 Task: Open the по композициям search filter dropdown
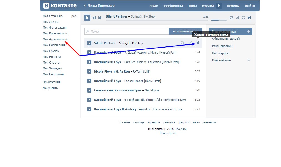[x=185, y=31]
